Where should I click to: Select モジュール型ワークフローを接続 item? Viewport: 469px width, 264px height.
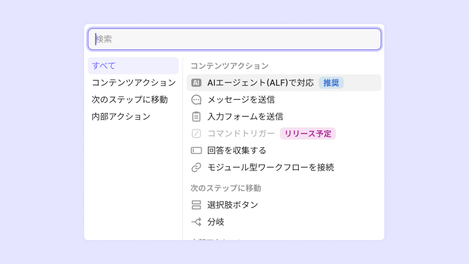point(271,167)
